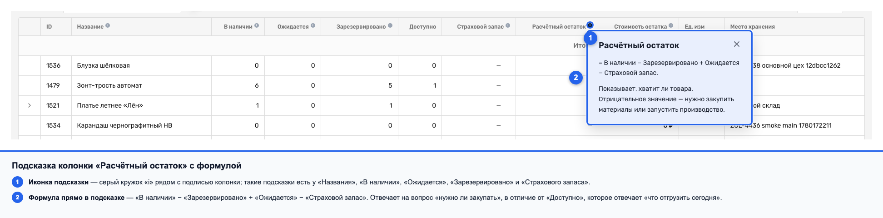Click tooltip text «Показывает, хватит ли товара.»
The image size is (883, 218).
click(646, 89)
